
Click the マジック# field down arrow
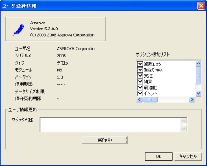coord(183,128)
